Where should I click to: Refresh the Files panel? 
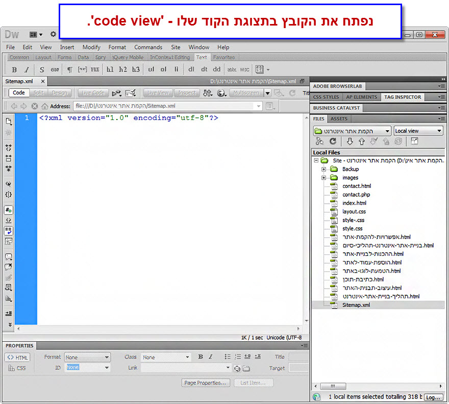pos(333,141)
